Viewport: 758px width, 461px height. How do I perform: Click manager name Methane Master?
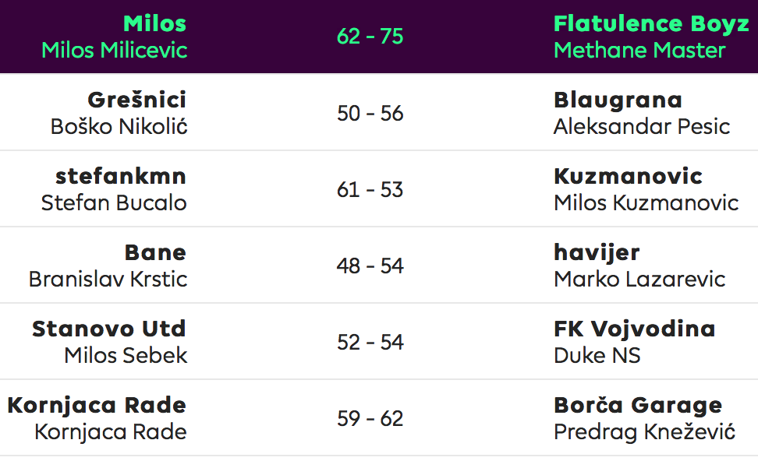click(x=639, y=50)
